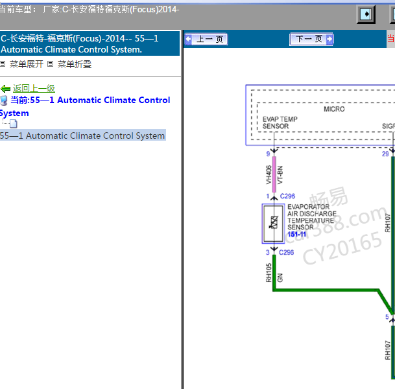
Task: Click the blue 151-11 component reference link
Action: (x=297, y=235)
